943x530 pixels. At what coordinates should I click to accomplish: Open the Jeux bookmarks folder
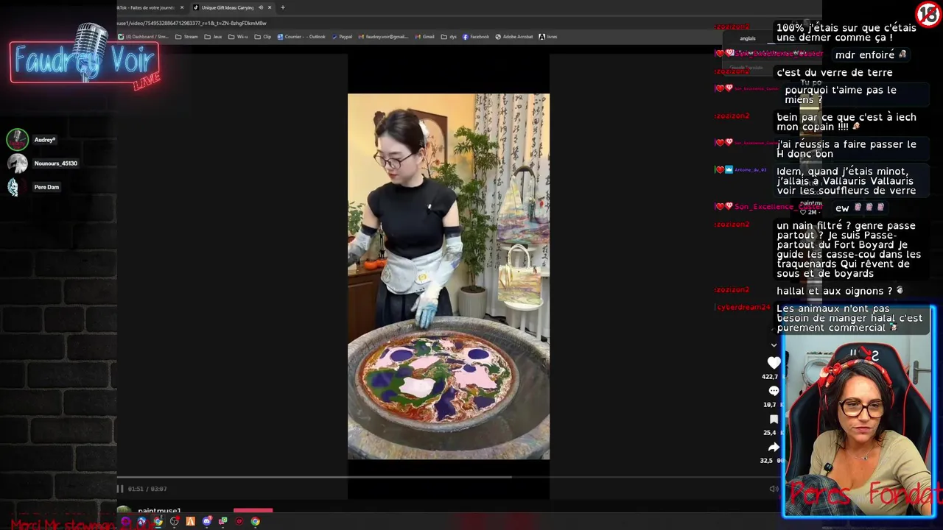tap(213, 37)
